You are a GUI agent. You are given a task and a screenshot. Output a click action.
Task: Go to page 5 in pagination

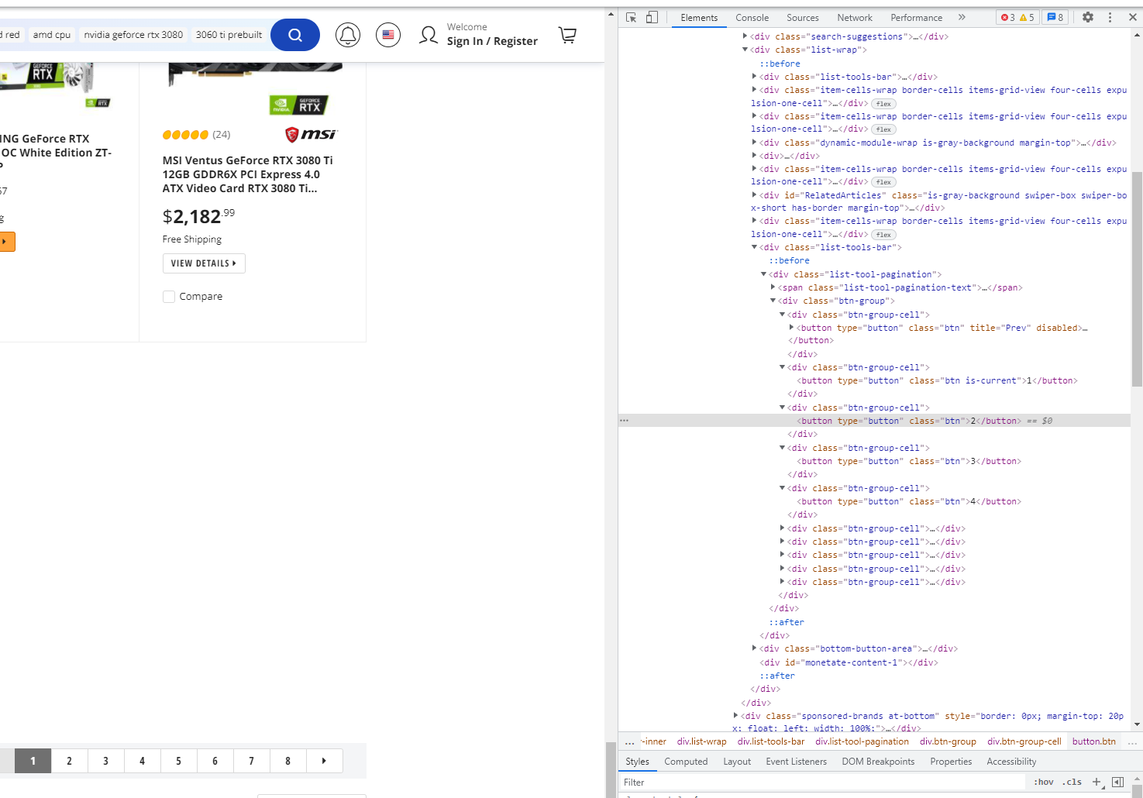point(178,761)
